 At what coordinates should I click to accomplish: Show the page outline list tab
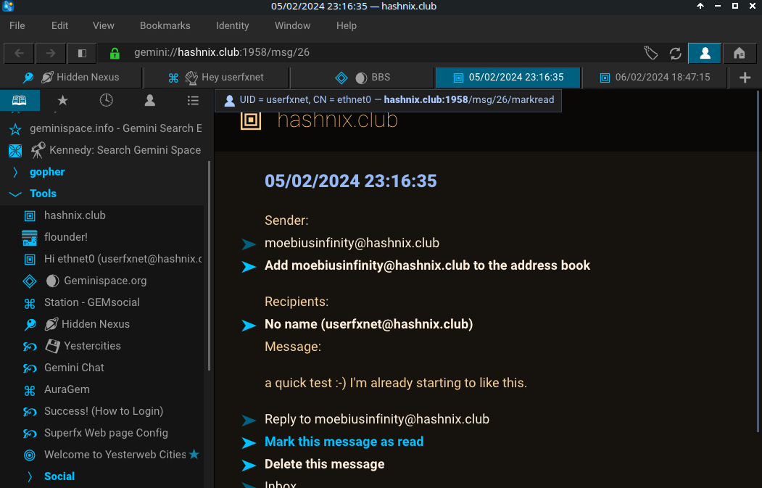point(193,100)
